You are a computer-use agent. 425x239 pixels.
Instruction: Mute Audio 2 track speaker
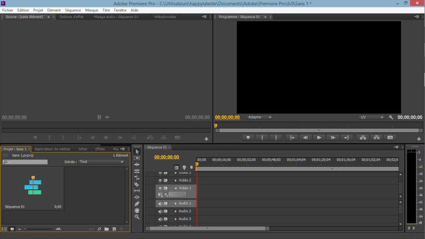(x=160, y=211)
